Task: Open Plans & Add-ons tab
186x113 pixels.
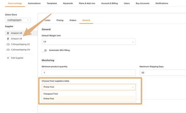Action: click(x=87, y=3)
